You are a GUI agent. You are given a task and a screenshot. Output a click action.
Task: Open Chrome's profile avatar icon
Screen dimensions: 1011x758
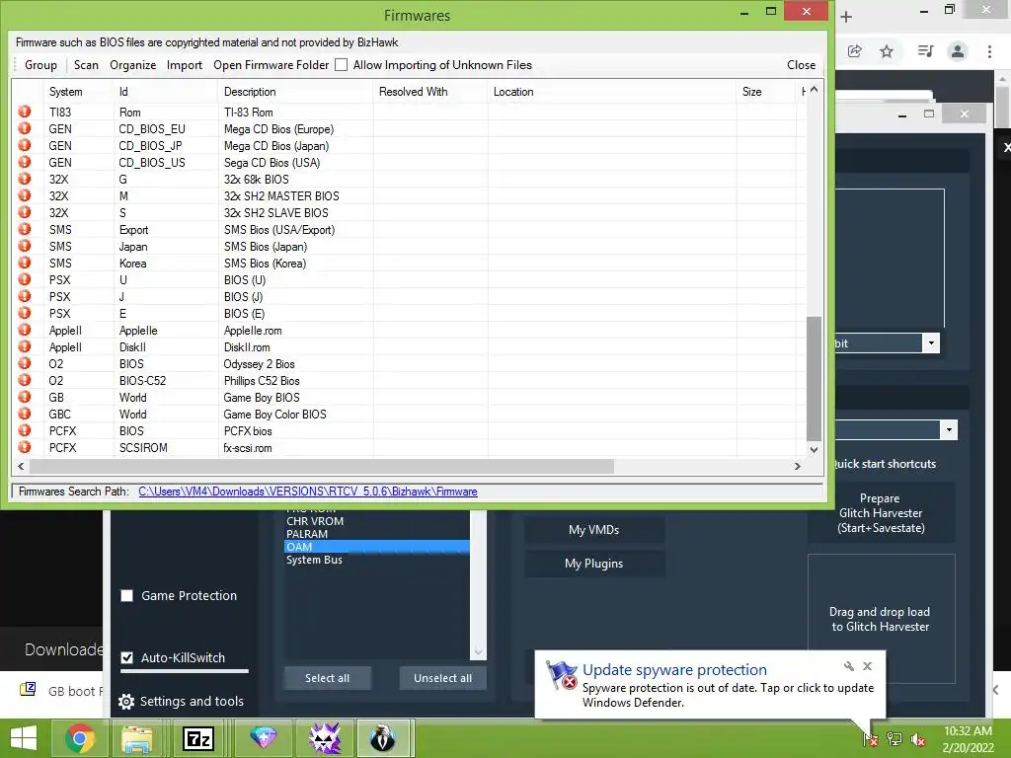pos(958,51)
